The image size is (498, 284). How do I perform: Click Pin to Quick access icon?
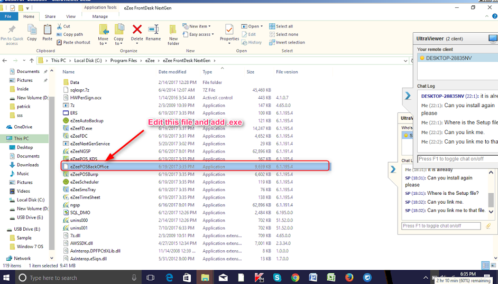[12, 30]
